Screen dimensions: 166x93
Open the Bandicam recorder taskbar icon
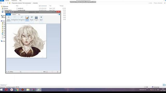click(23, 90)
